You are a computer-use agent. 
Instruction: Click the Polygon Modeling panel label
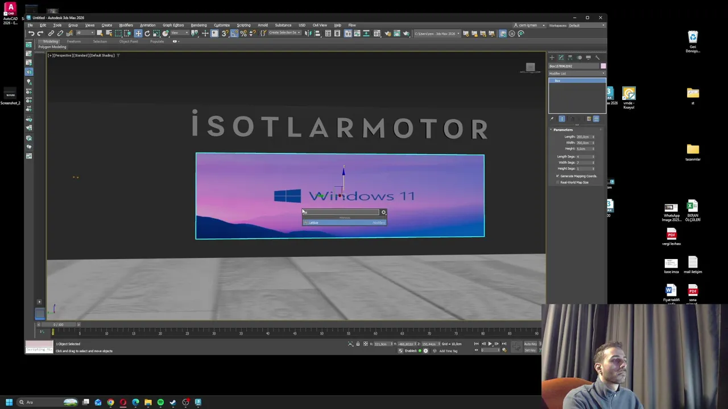pyautogui.click(x=52, y=47)
